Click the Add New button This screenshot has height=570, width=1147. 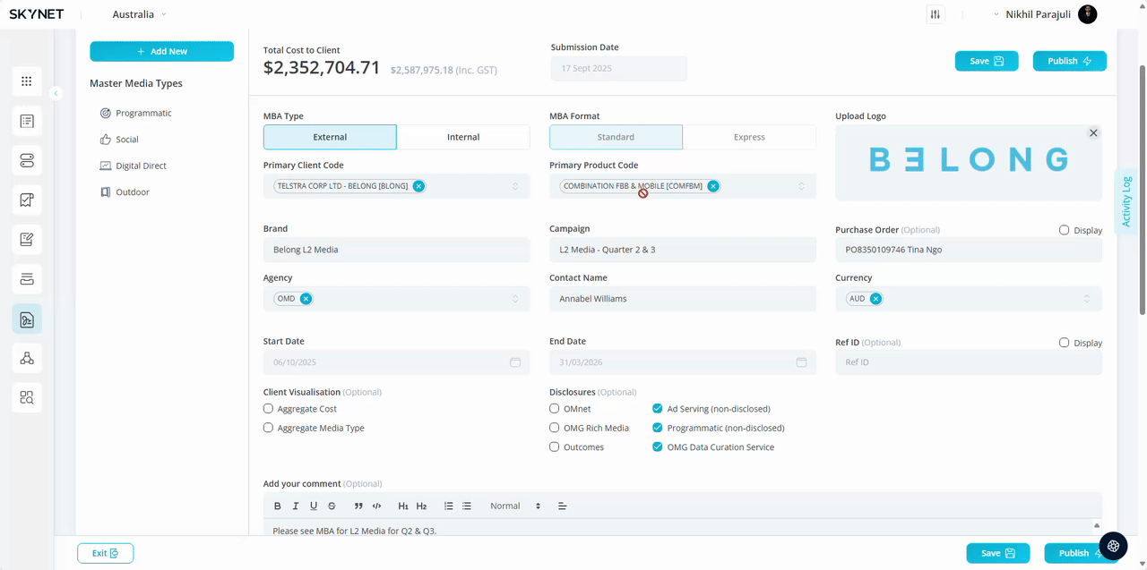pos(161,51)
